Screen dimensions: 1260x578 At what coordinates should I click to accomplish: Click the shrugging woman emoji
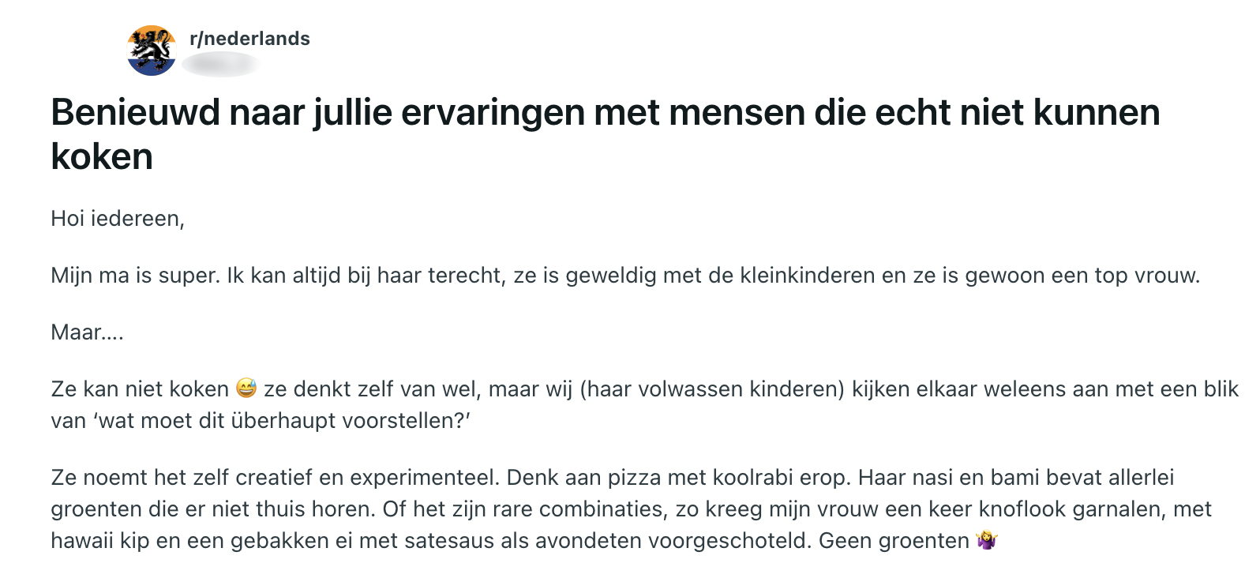pyautogui.click(x=987, y=541)
